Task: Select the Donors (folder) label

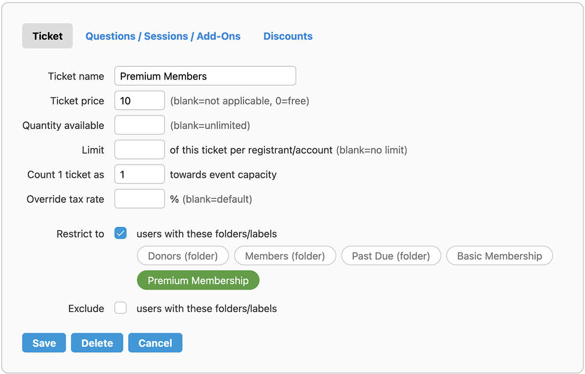Action: coord(183,256)
